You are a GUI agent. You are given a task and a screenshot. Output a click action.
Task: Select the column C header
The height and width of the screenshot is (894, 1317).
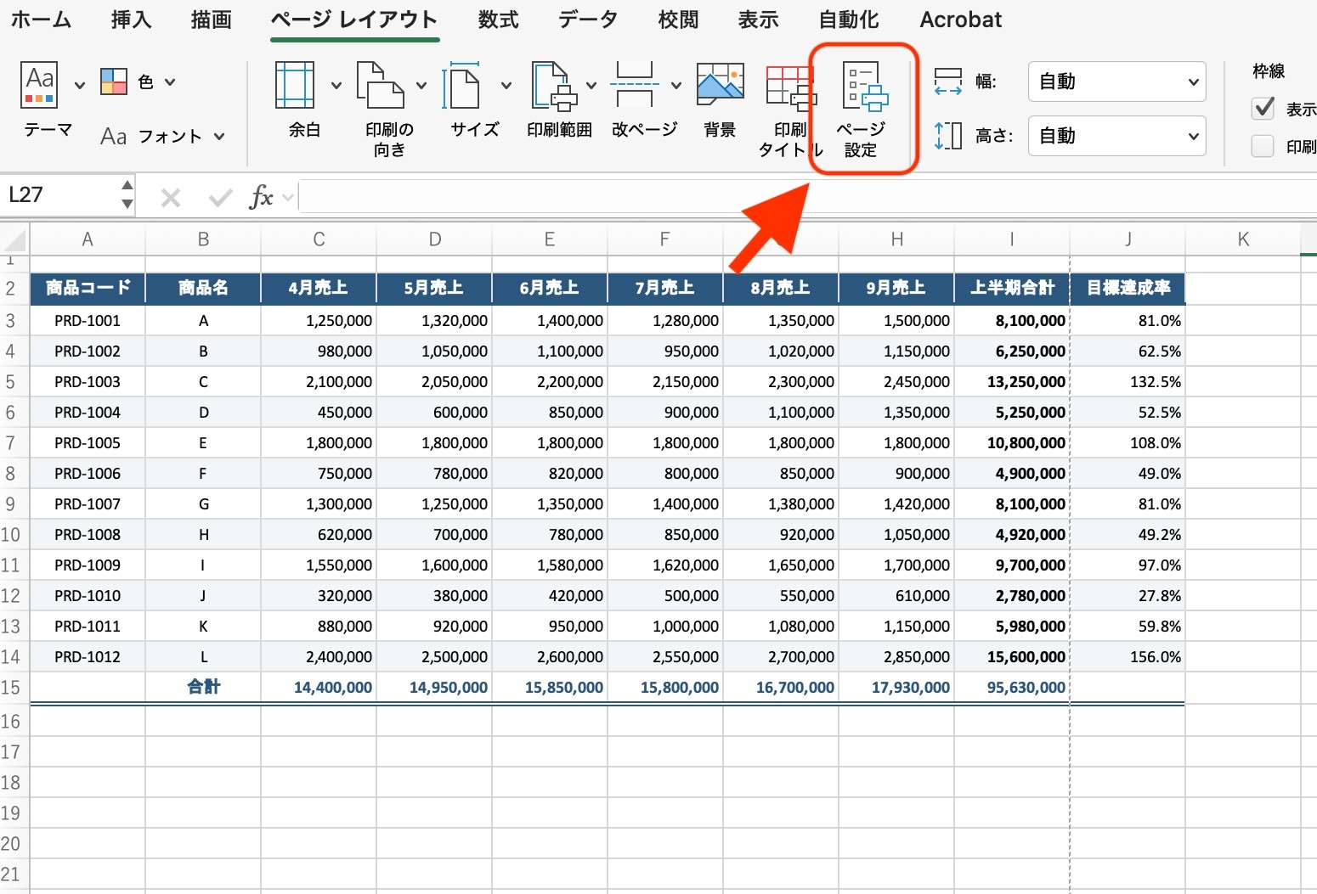pyautogui.click(x=319, y=239)
